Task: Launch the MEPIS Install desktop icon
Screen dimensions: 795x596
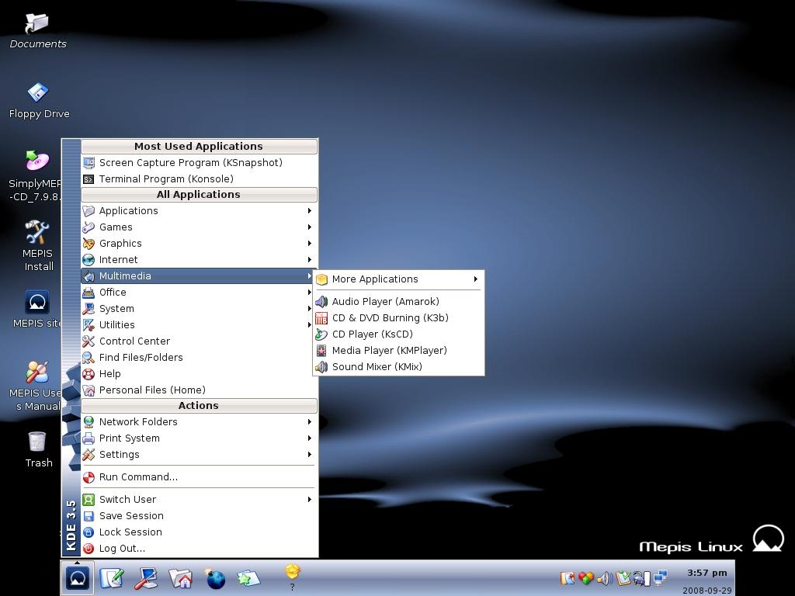Action: pos(37,246)
